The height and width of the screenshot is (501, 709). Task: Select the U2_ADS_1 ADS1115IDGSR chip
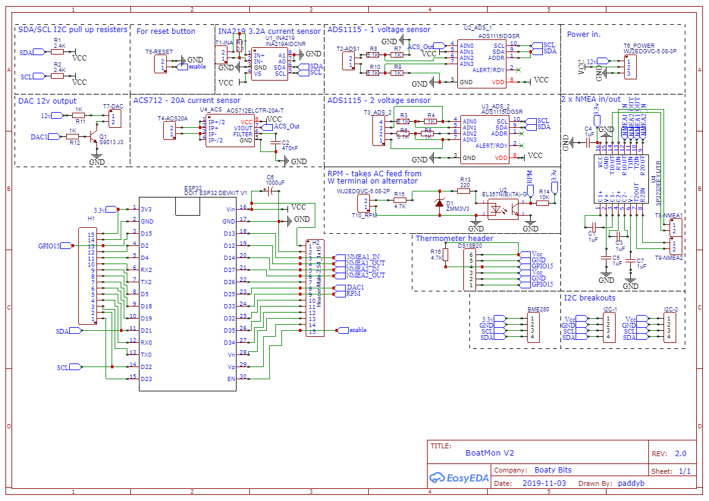point(482,64)
